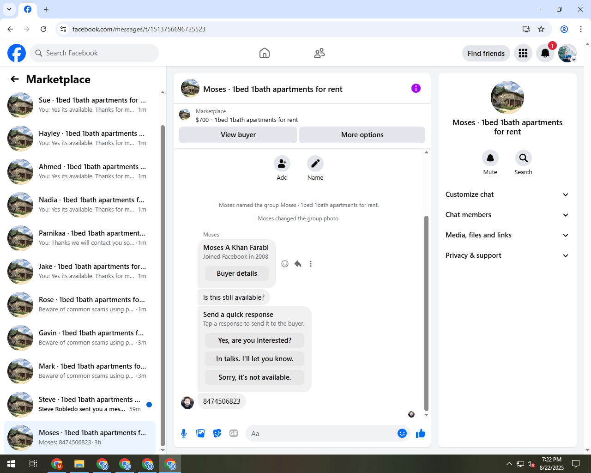Click the Find friends button

(x=486, y=53)
